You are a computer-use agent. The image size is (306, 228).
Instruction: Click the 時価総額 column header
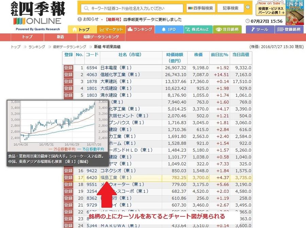(175, 58)
